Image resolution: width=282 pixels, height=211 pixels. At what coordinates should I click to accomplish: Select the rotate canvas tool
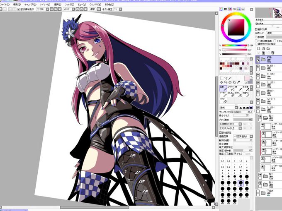230,82
